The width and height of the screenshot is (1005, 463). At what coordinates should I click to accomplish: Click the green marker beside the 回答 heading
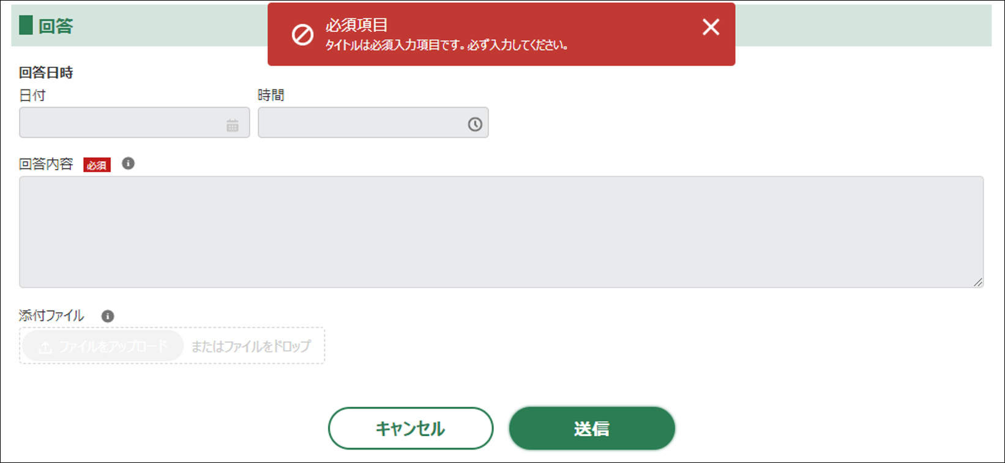click(x=26, y=26)
